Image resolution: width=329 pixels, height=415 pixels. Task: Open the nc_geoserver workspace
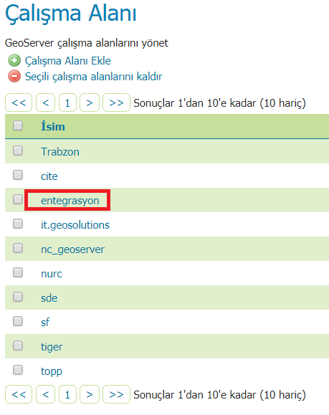click(x=72, y=249)
